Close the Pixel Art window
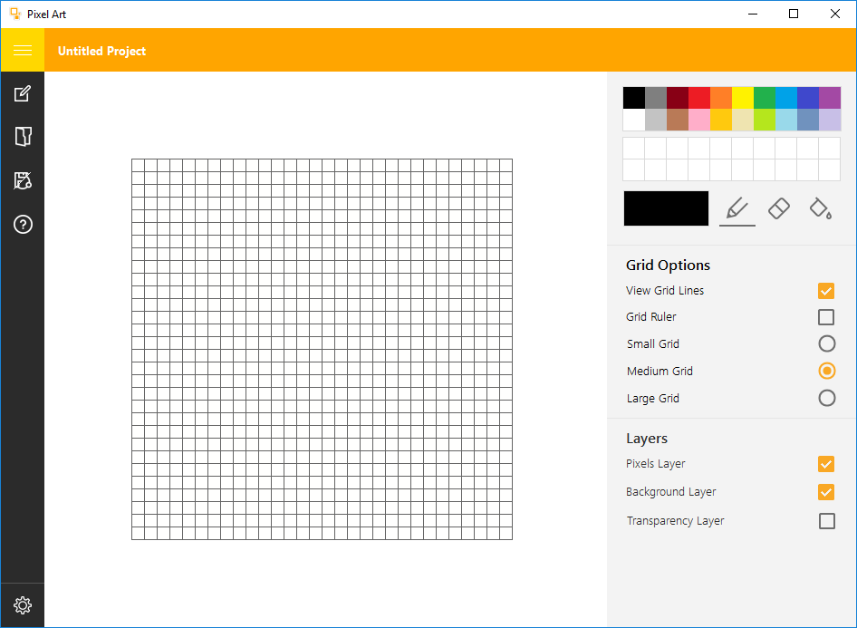The width and height of the screenshot is (857, 628). tap(835, 14)
